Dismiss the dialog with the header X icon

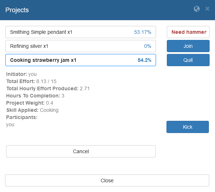tap(207, 9)
